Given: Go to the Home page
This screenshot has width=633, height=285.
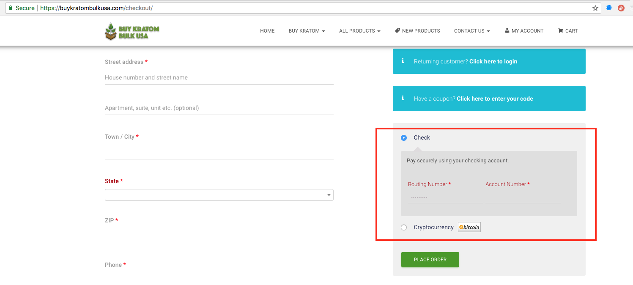Looking at the screenshot, I should (x=267, y=31).
